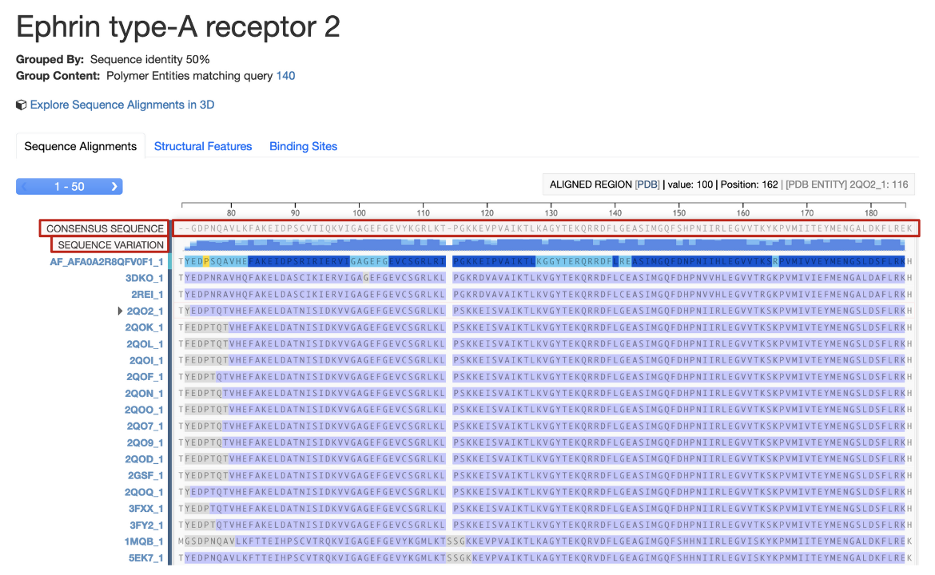Click the yellow P residue in AlphaFold row

(x=206, y=262)
